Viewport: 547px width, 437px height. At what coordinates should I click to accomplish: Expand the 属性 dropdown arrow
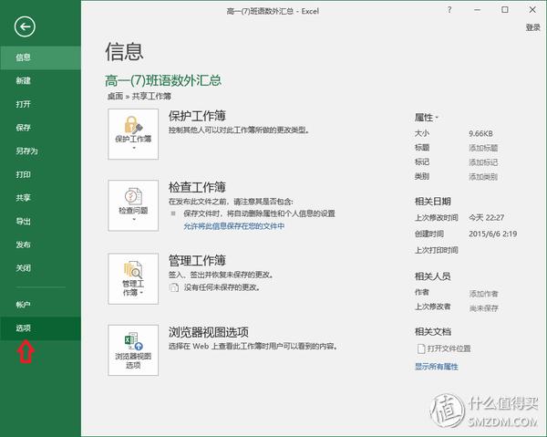(437, 118)
